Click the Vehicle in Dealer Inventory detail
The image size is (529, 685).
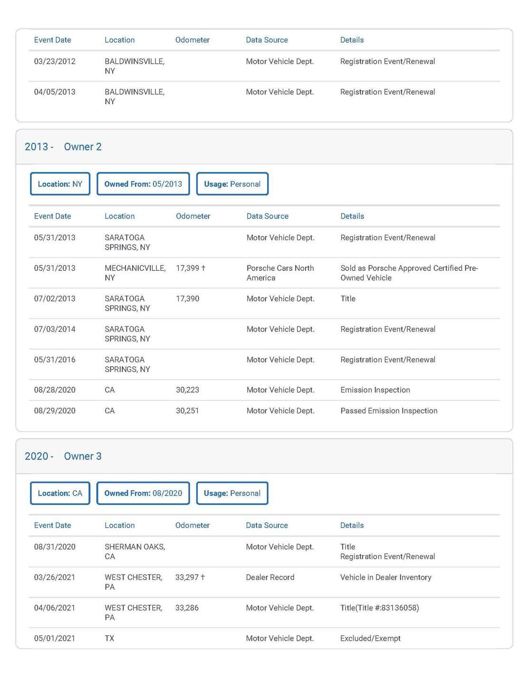(385, 577)
